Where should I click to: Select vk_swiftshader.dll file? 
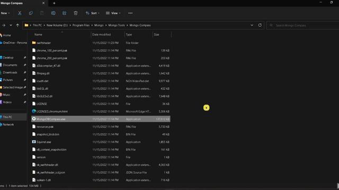(x=101, y=165)
